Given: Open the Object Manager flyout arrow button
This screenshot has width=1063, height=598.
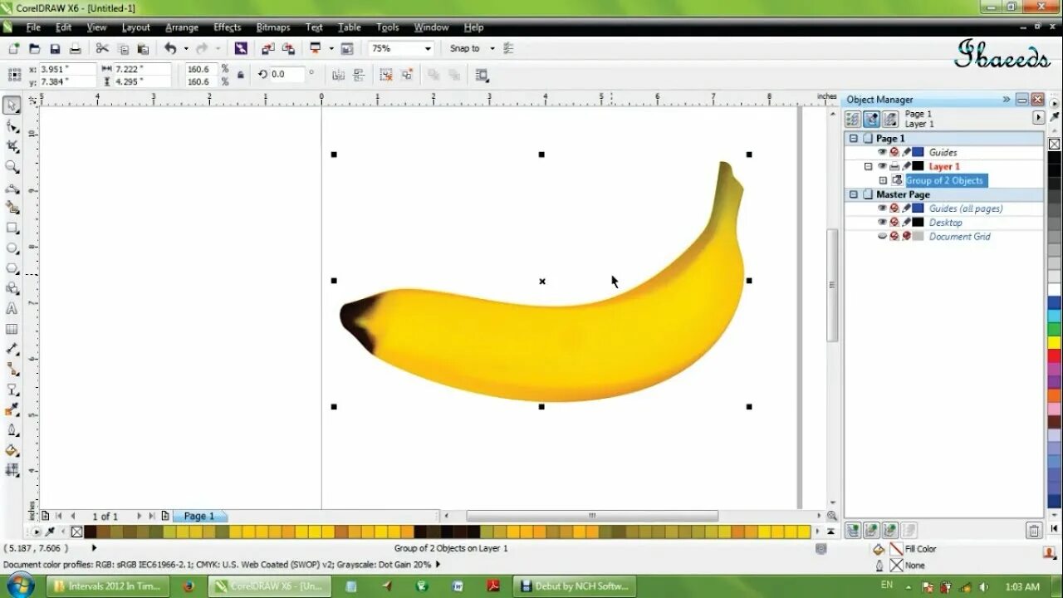Looking at the screenshot, I should (x=1038, y=118).
